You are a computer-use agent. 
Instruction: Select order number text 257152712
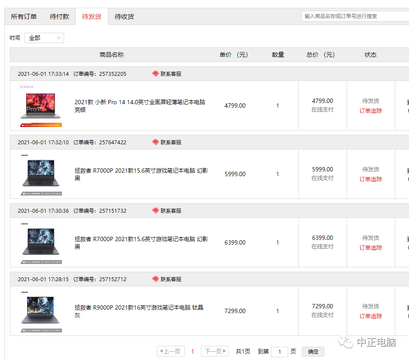coord(113,279)
